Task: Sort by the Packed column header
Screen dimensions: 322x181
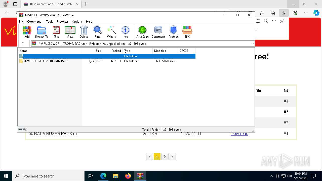Action: [x=112, y=51]
